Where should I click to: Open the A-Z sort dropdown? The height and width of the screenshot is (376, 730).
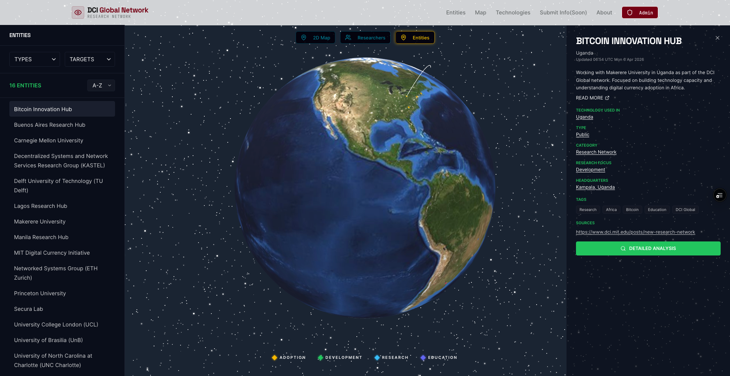[101, 85]
